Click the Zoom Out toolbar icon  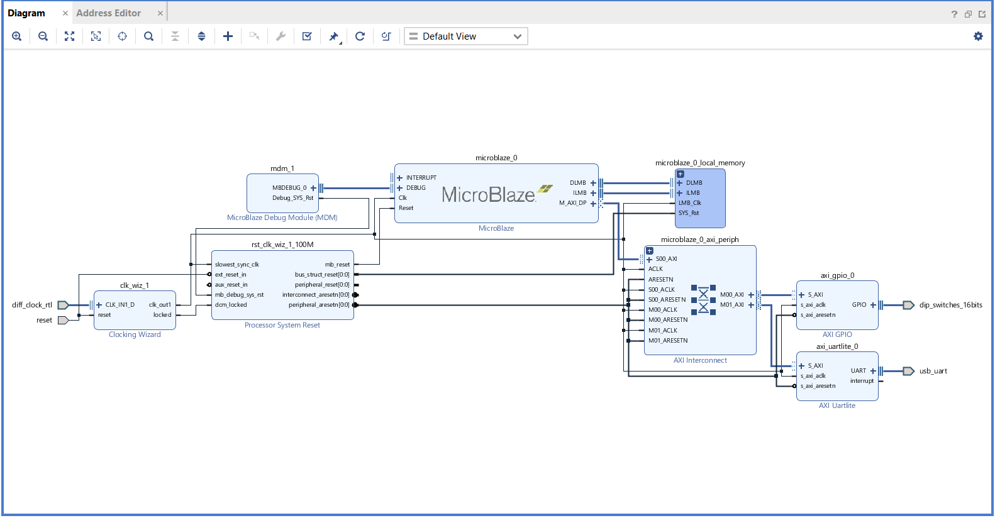click(43, 36)
